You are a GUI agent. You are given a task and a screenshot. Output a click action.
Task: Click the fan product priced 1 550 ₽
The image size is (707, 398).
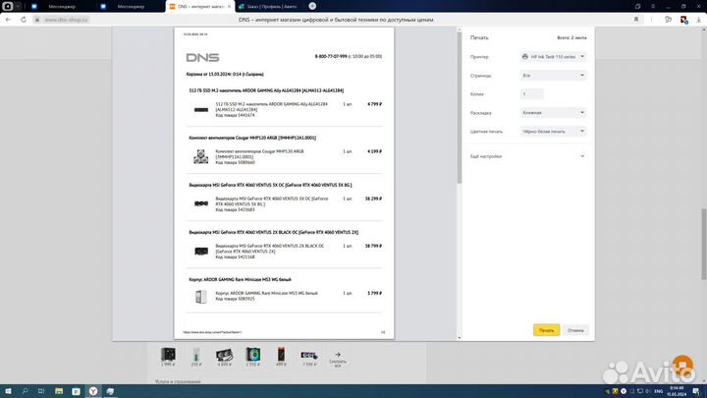(253, 355)
